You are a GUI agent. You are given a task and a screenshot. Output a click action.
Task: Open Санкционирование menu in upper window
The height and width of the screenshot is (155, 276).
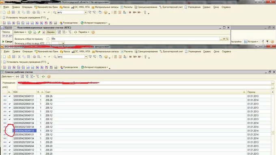146,7
